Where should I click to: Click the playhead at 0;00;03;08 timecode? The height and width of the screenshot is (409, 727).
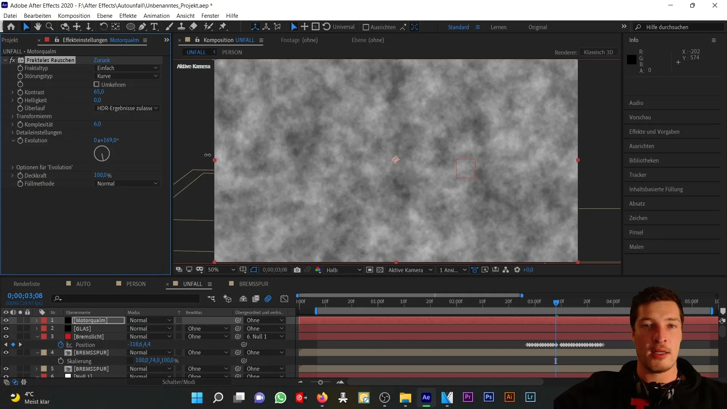tap(556, 301)
